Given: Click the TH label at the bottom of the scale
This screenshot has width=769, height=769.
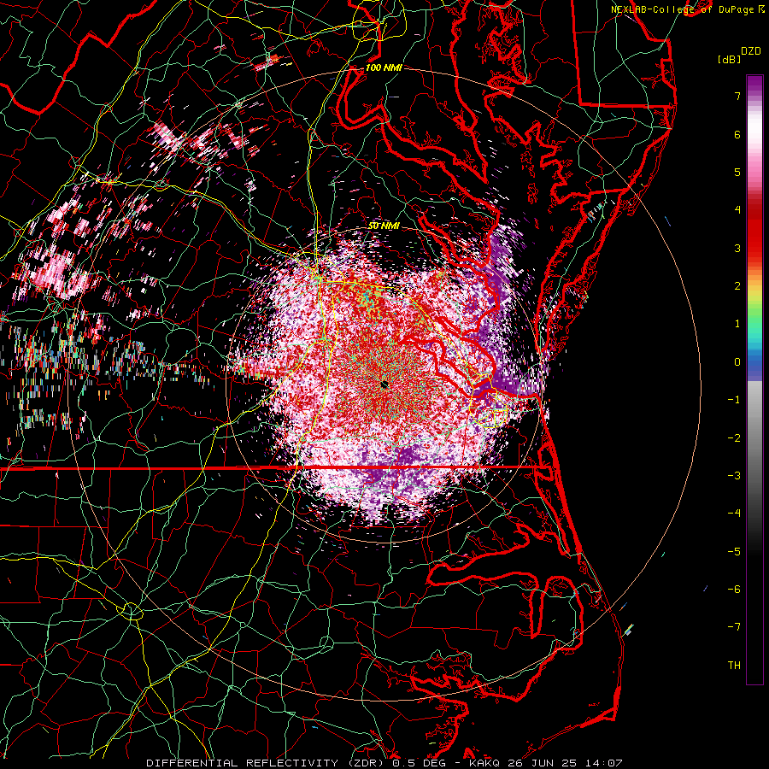Looking at the screenshot, I should point(734,665).
